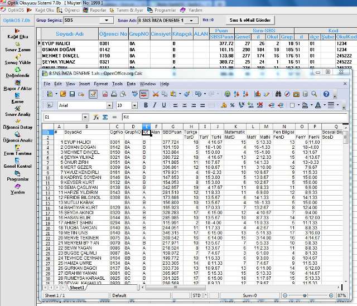The image size is (357, 306).
Task: Expand the Name Box E1 dropdown
Action: pos(85,117)
